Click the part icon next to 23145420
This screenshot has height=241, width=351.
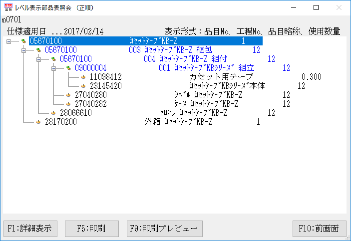click(83, 86)
